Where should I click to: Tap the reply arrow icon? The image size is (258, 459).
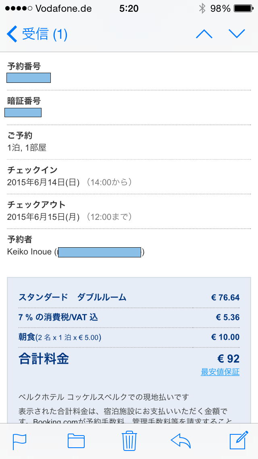coord(181,440)
